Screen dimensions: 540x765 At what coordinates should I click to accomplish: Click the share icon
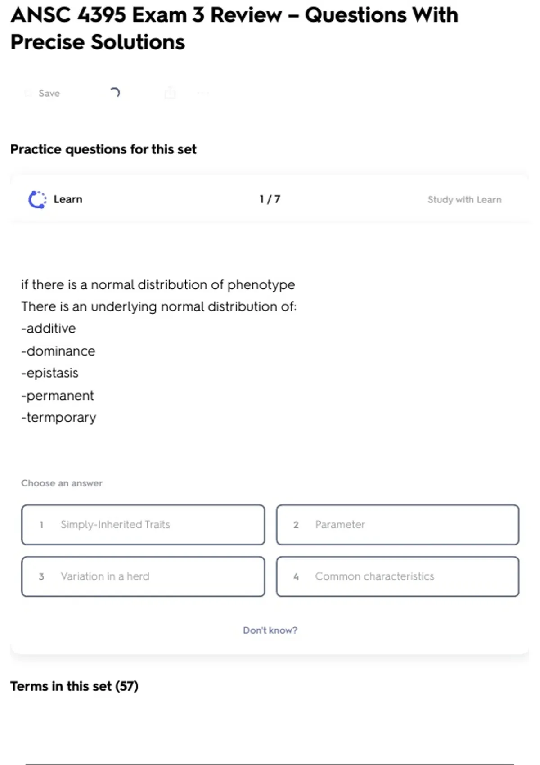coord(170,93)
